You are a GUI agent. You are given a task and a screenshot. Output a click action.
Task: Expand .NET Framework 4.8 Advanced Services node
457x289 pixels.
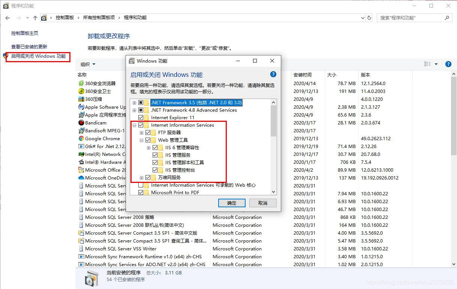(x=135, y=110)
